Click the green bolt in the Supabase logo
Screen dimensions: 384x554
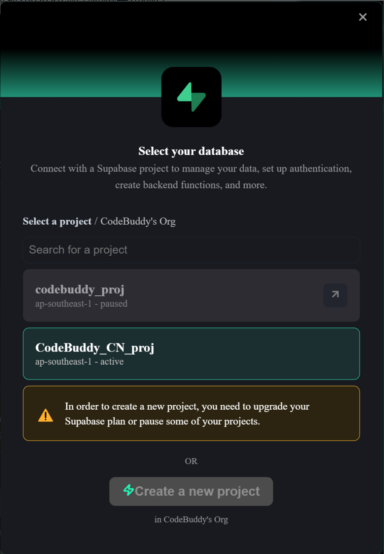pyautogui.click(x=191, y=96)
